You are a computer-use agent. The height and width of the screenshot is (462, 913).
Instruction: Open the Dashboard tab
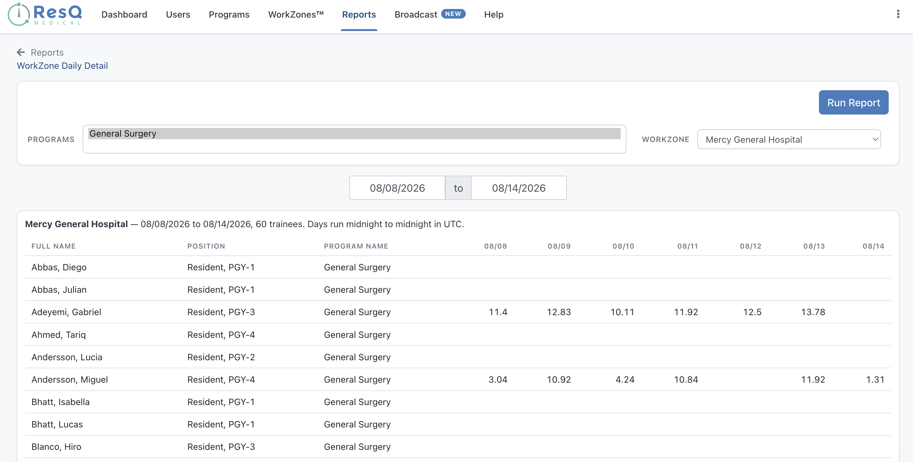coord(124,14)
